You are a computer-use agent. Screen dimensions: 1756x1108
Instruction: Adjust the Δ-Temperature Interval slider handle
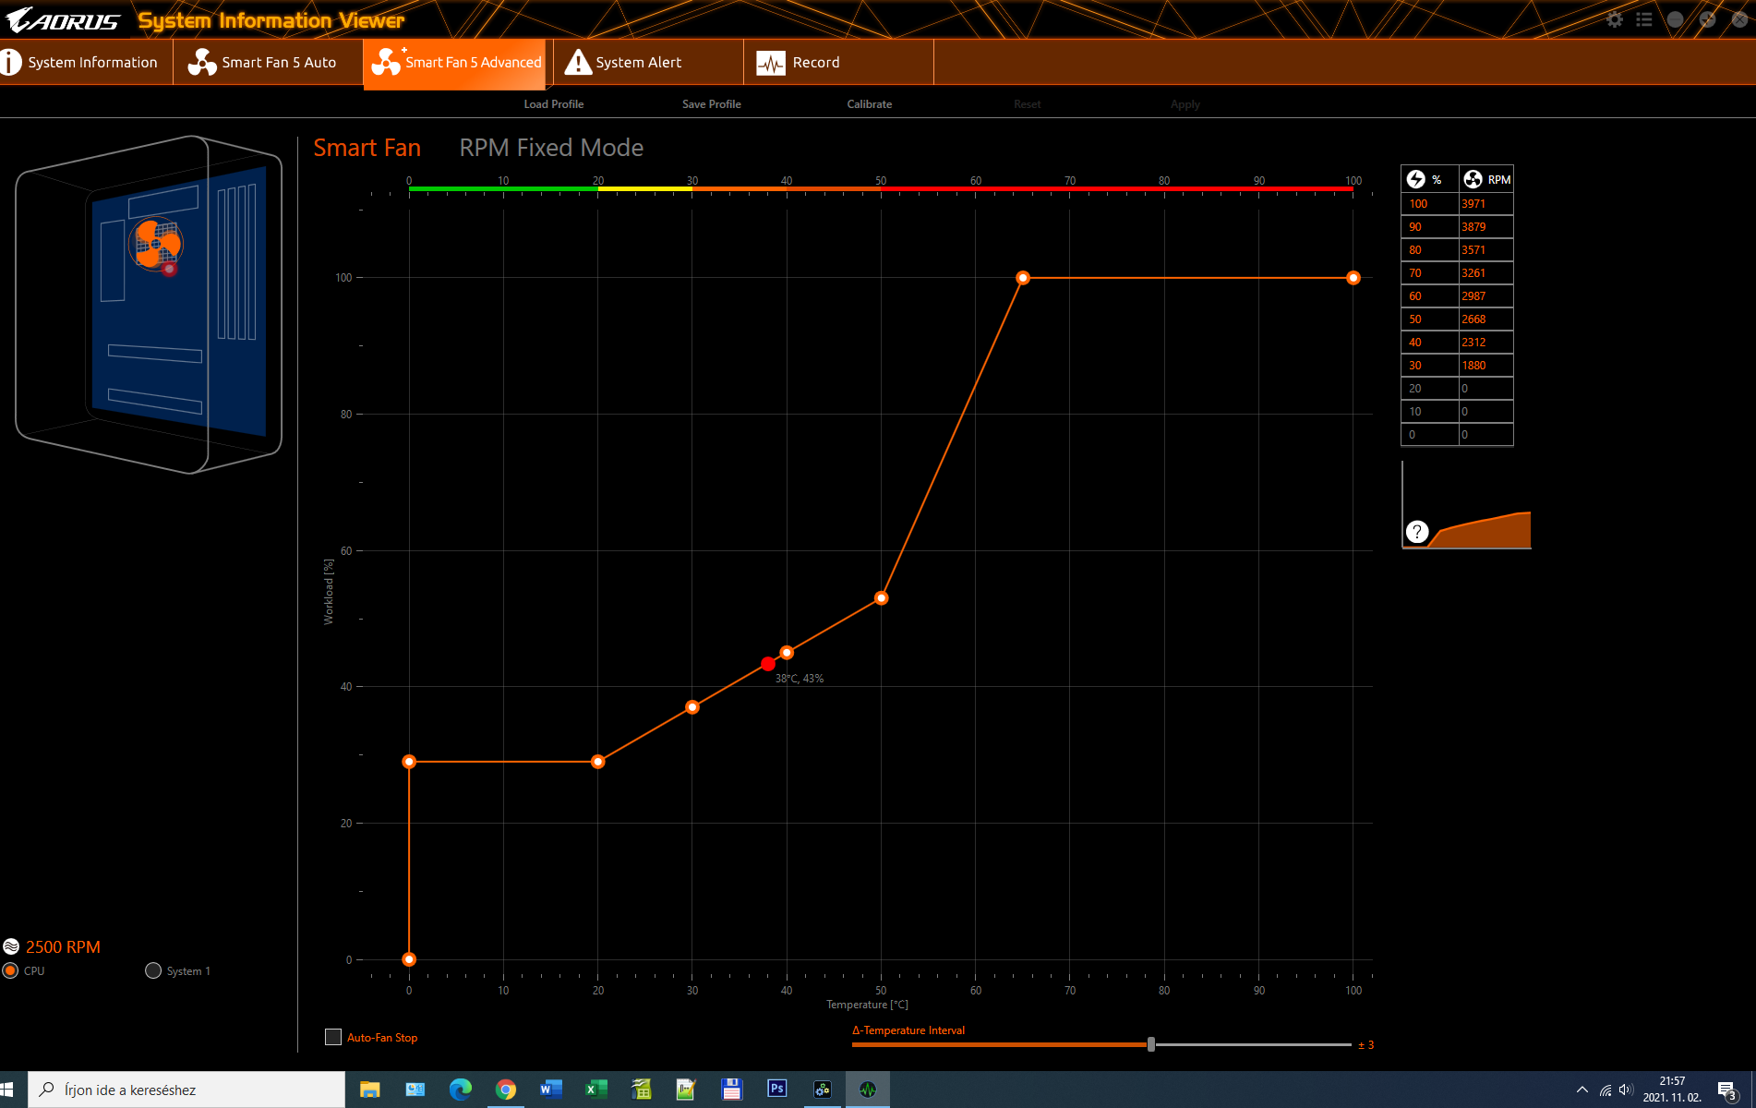click(1151, 1044)
